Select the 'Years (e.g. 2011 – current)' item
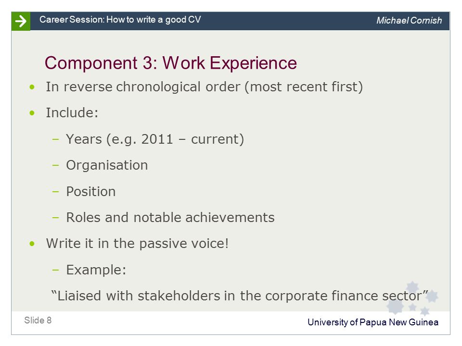 pos(155,139)
